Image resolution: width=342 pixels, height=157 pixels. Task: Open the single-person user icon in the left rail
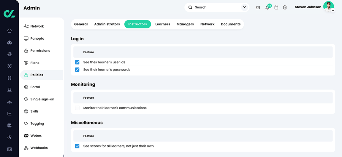pos(9,90)
